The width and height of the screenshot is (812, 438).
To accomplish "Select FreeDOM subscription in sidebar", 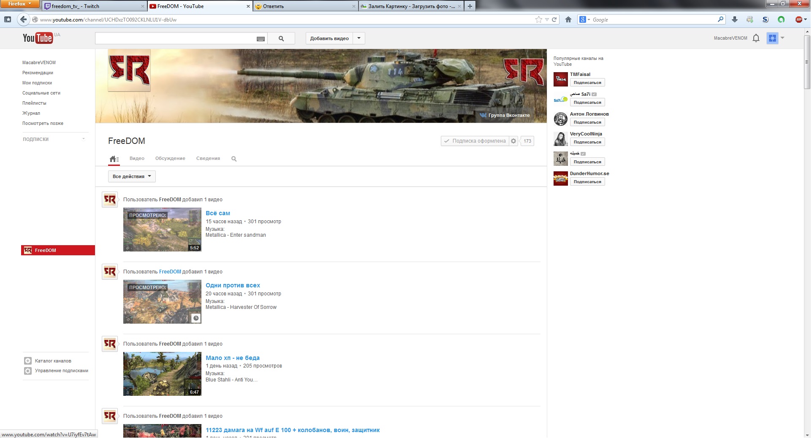I will [x=58, y=250].
